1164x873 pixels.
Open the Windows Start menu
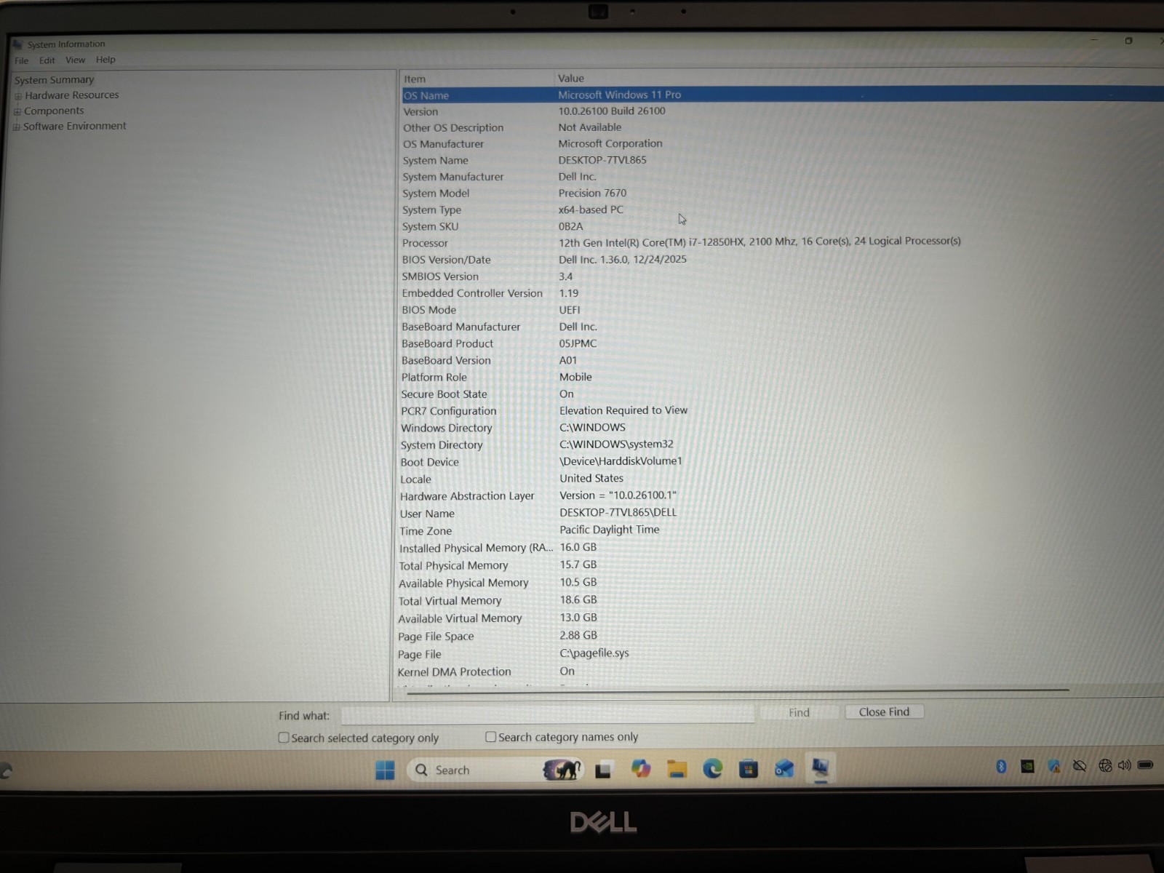[385, 770]
